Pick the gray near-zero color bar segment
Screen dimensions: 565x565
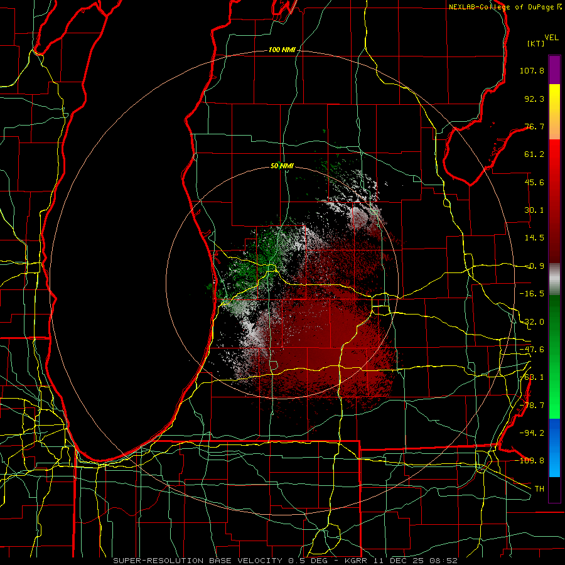coord(554,279)
